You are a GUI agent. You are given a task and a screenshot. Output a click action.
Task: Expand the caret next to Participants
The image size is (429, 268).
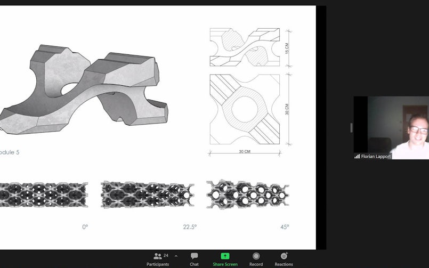176,256
